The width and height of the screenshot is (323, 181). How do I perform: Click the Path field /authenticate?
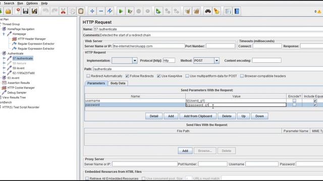pos(208,69)
